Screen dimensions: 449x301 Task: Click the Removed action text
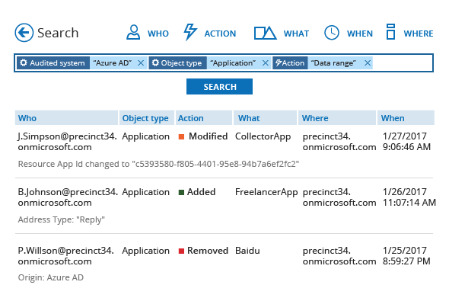click(208, 251)
